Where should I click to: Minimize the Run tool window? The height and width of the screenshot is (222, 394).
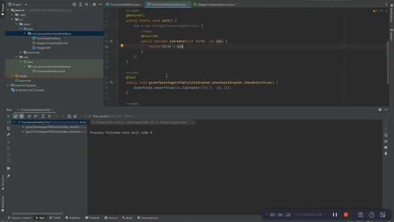click(x=386, y=110)
